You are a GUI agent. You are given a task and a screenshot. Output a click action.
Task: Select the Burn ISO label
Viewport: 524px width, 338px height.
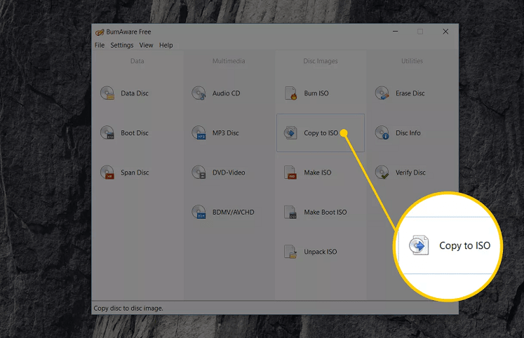(316, 93)
